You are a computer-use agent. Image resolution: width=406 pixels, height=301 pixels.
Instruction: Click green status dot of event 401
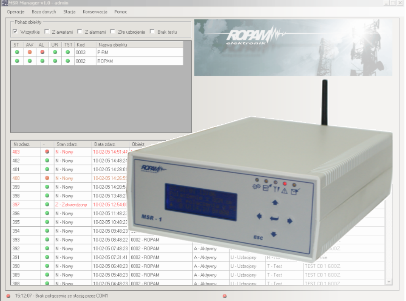point(47,169)
